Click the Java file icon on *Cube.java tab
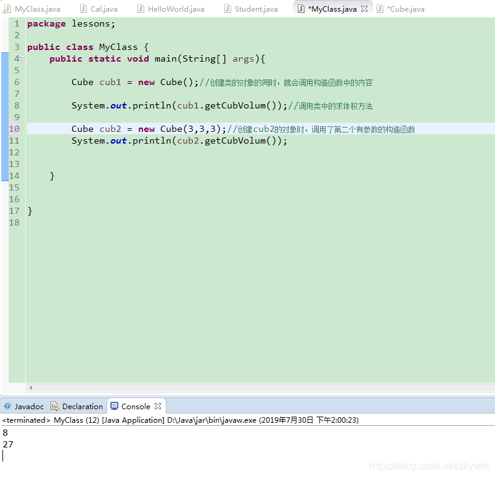The width and height of the screenshot is (495, 477). click(x=380, y=9)
